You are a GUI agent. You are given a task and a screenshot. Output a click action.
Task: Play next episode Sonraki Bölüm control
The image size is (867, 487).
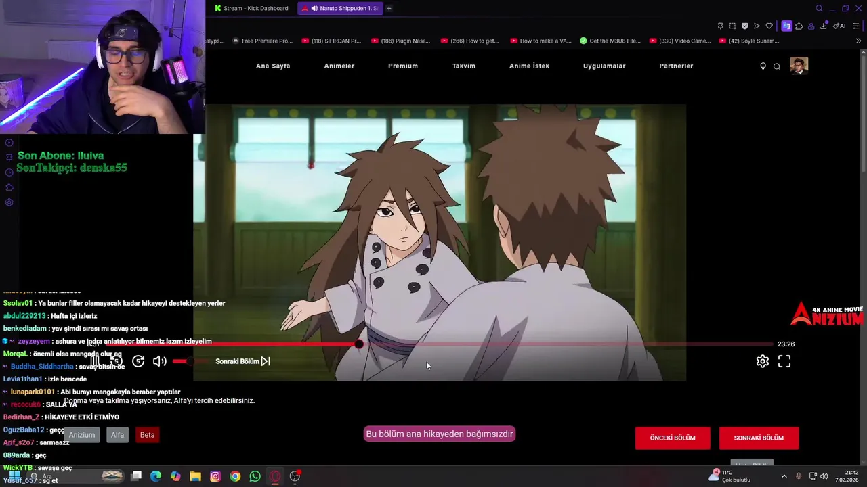pos(242,361)
